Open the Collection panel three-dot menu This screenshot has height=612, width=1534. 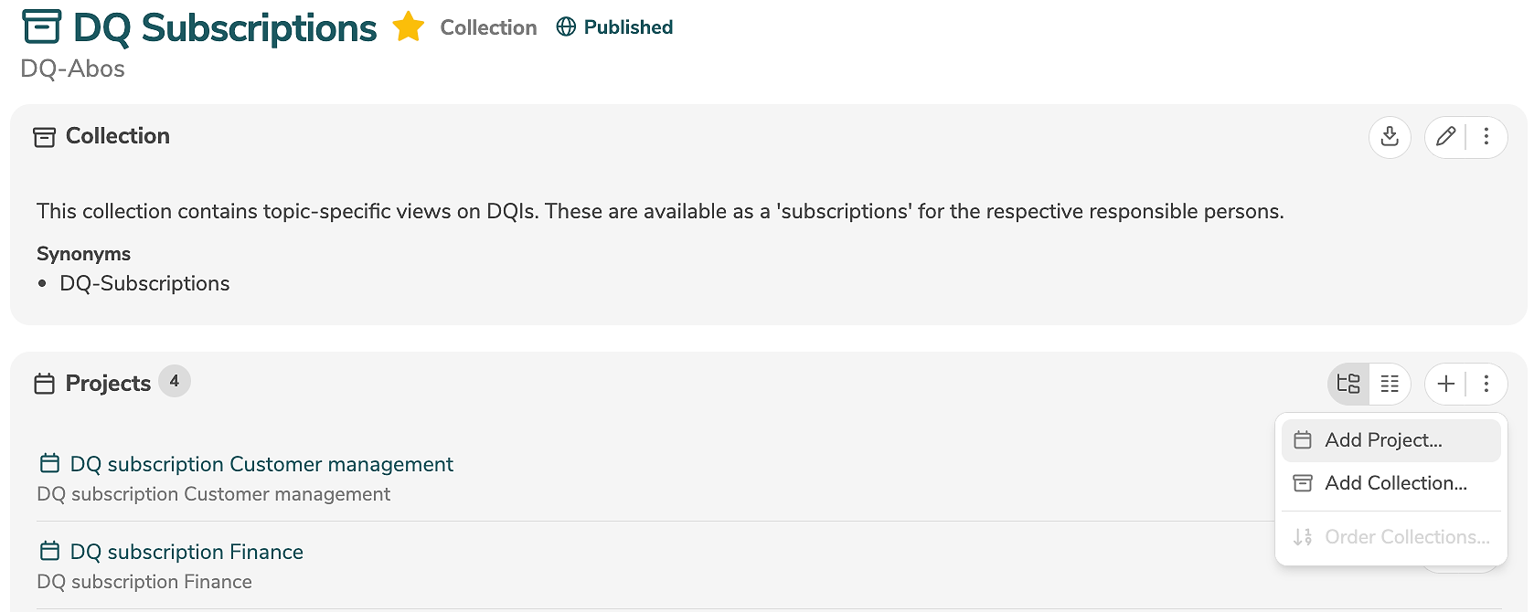tap(1486, 137)
